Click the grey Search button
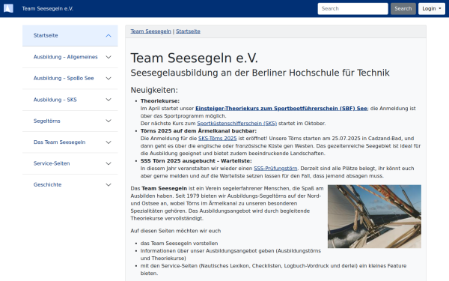The width and height of the screenshot is (449, 281). (x=403, y=8)
